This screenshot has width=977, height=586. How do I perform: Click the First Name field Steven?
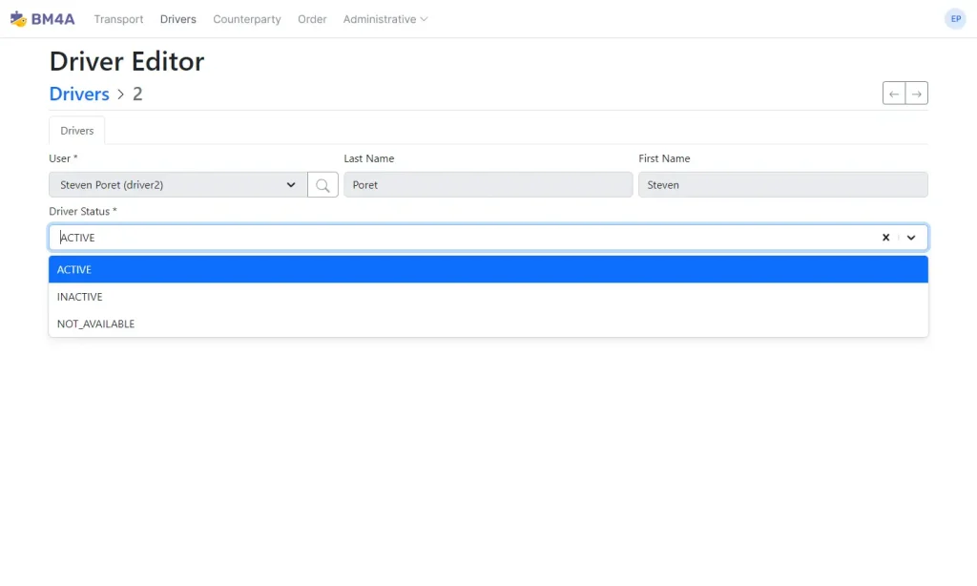pyautogui.click(x=782, y=184)
